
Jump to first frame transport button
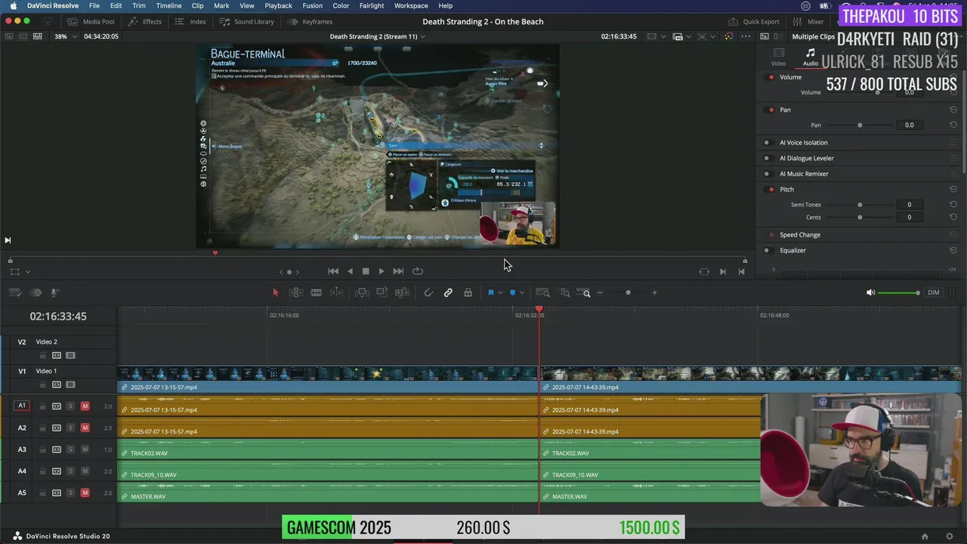(x=333, y=271)
